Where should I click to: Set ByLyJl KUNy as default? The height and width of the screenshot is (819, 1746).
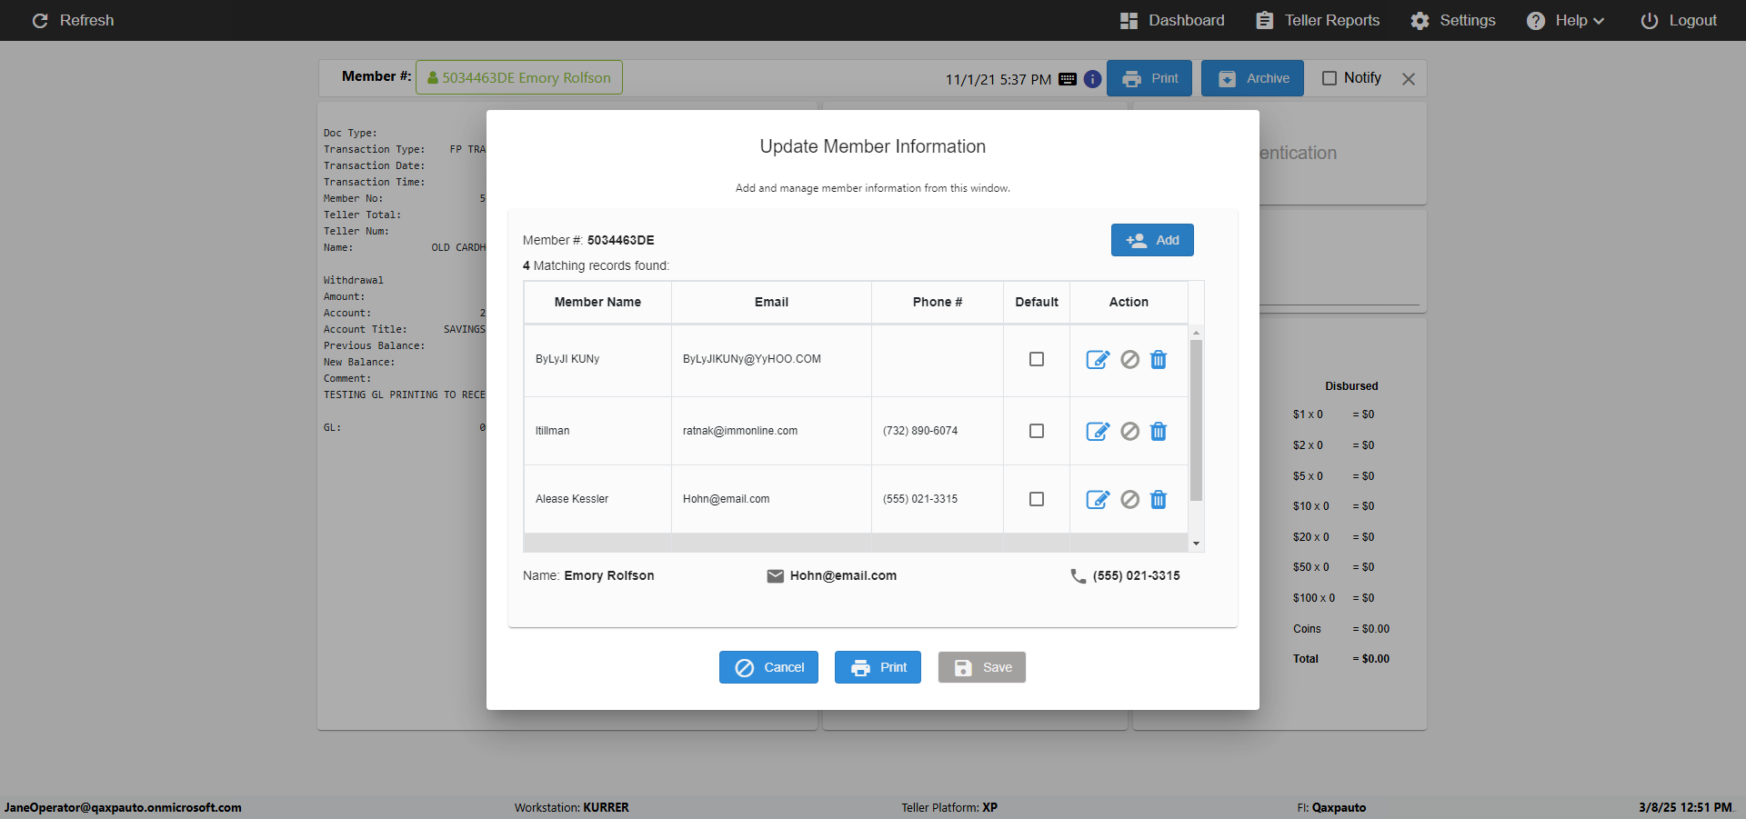click(x=1037, y=359)
